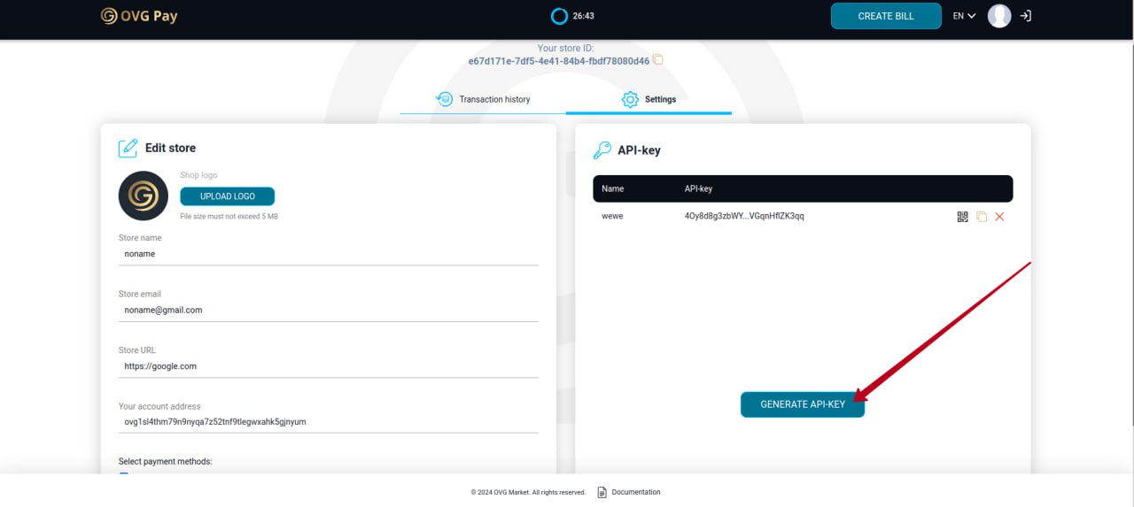
Task: Edit the Store URL field
Action: click(329, 366)
